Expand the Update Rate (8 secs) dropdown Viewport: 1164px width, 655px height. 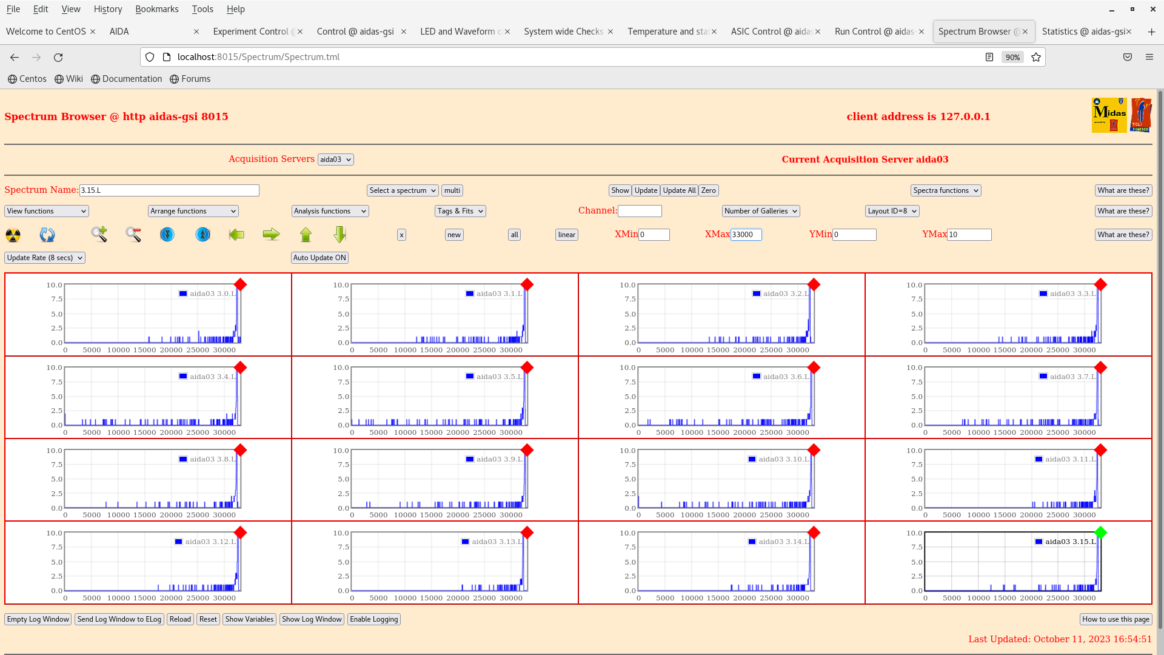coord(45,258)
